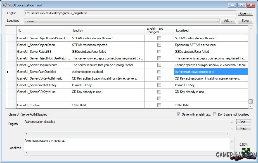Check English Text Changed for Authentication disabled row

(159, 71)
